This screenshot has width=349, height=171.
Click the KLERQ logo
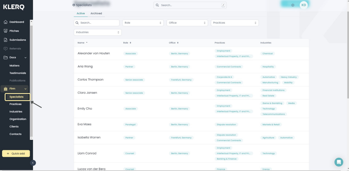pyautogui.click(x=14, y=7)
